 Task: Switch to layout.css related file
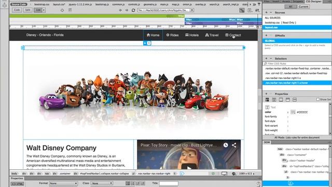click(x=59, y=4)
